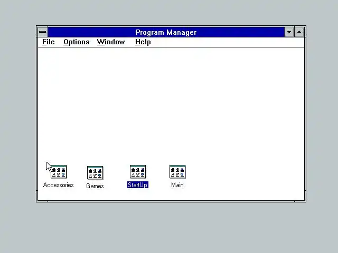Click the highlighted 'StartUp' label
Viewport: 338px width, 253px height.
[x=138, y=185]
